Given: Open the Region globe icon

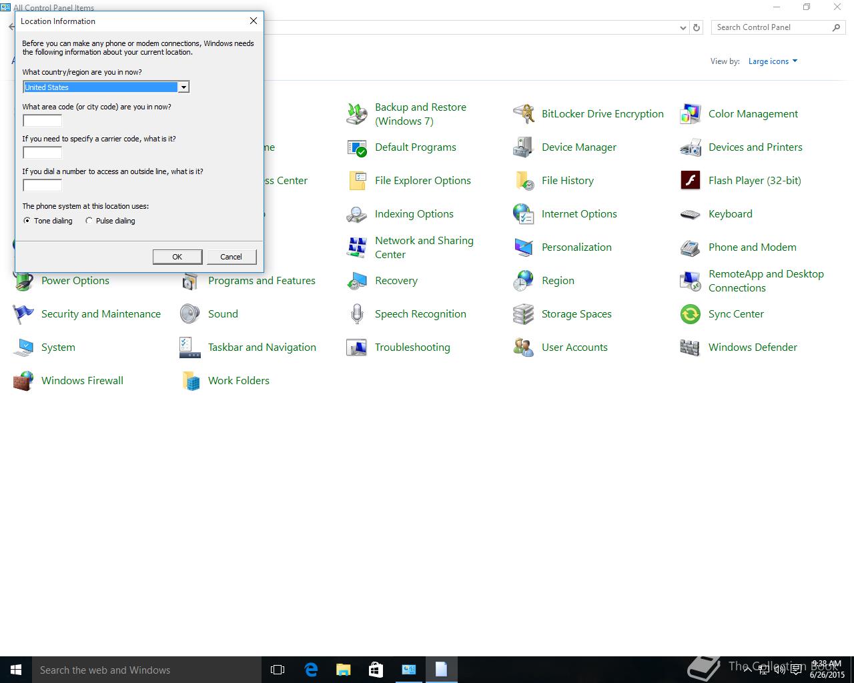Looking at the screenshot, I should [524, 281].
